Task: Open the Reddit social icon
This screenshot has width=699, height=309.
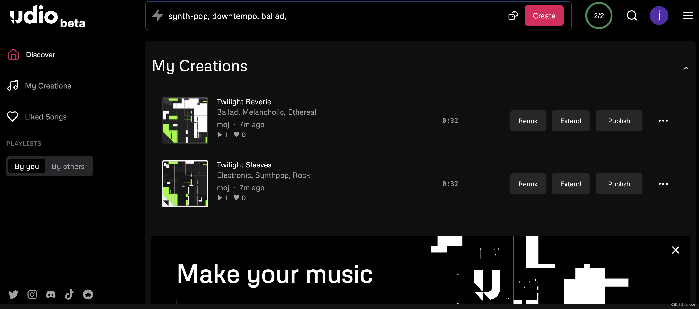Action: pos(88,294)
